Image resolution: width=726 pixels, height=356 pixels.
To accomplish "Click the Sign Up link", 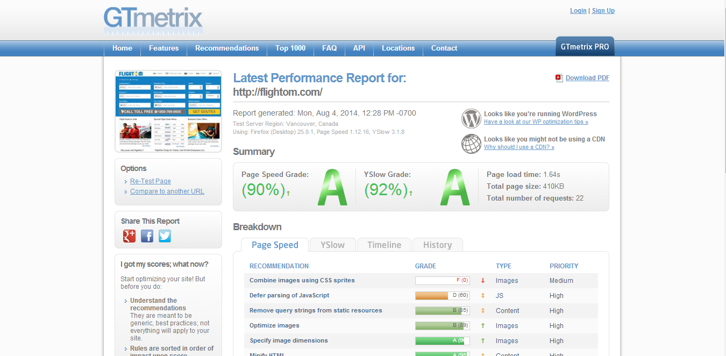I will [x=603, y=11].
